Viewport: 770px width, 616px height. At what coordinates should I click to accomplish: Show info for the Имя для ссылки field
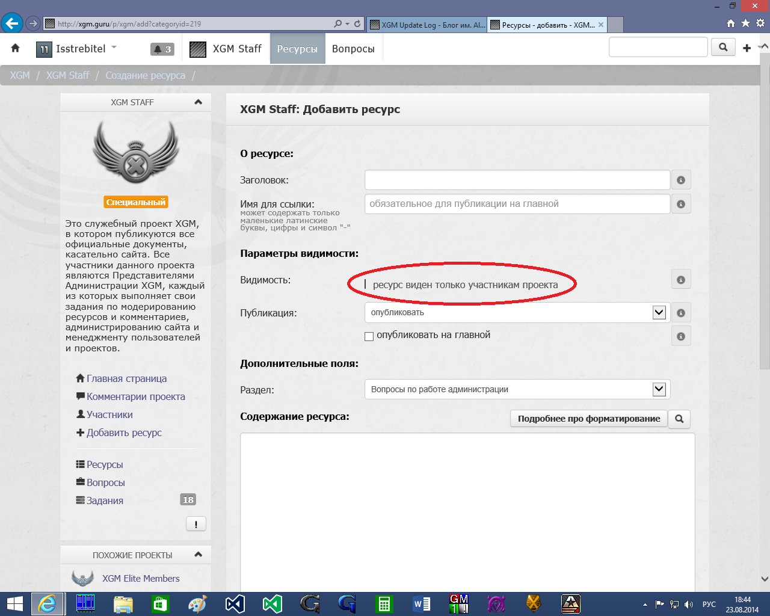tap(681, 204)
